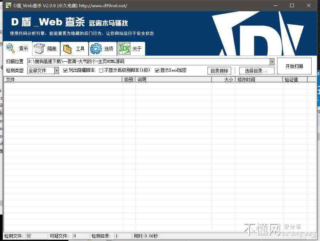The height and width of the screenshot is (241, 320).
Task: Maximize the D盾 window
Action: [292, 5]
